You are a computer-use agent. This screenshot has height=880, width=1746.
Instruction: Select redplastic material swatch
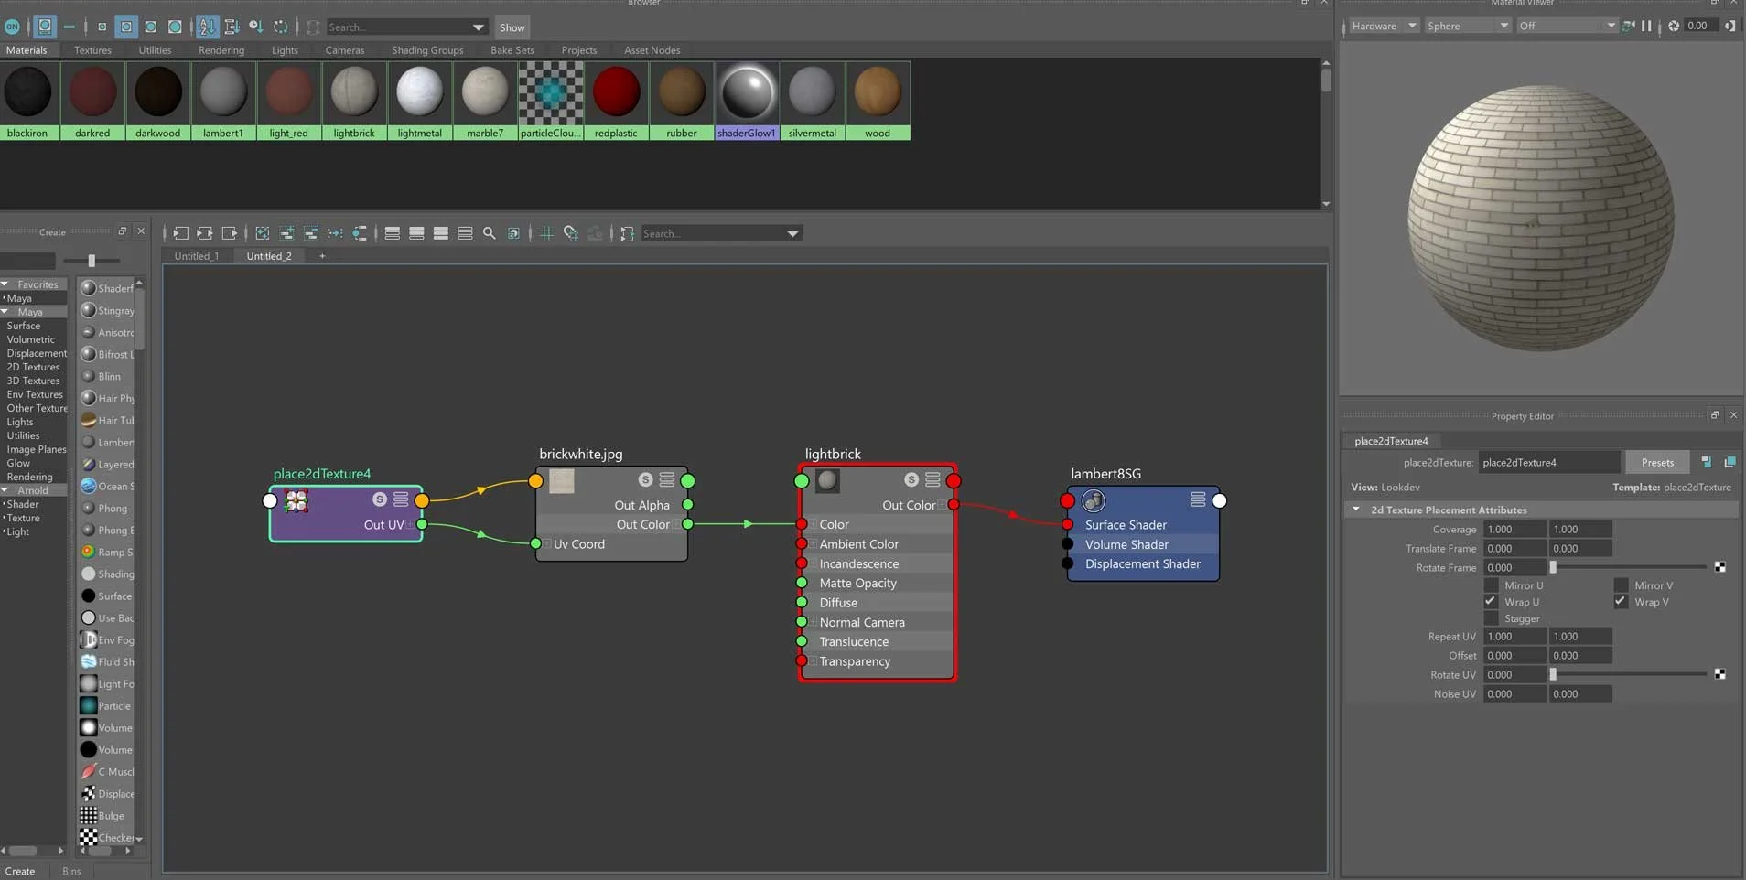616,101
